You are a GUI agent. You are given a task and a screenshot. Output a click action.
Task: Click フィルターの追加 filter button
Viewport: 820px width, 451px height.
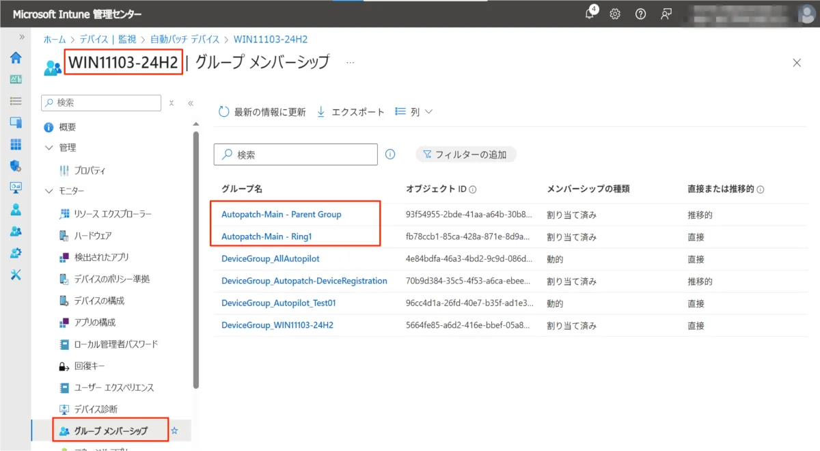pos(465,154)
